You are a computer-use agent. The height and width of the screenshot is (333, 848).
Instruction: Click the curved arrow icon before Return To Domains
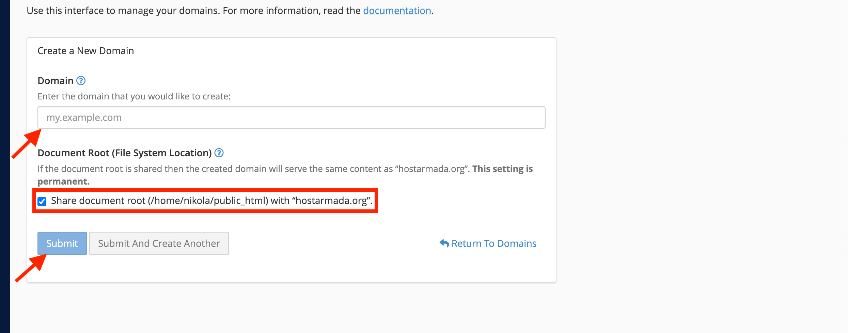[444, 243]
